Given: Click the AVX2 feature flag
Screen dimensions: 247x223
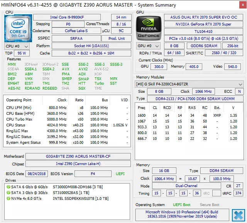Looking at the screenshot, I should 83,69.
